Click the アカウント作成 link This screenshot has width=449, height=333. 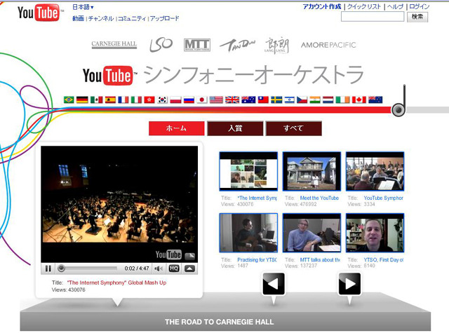tap(322, 6)
